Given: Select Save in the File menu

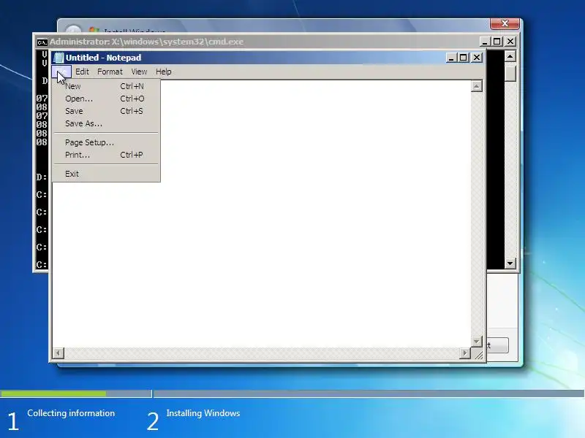Looking at the screenshot, I should [106, 111].
